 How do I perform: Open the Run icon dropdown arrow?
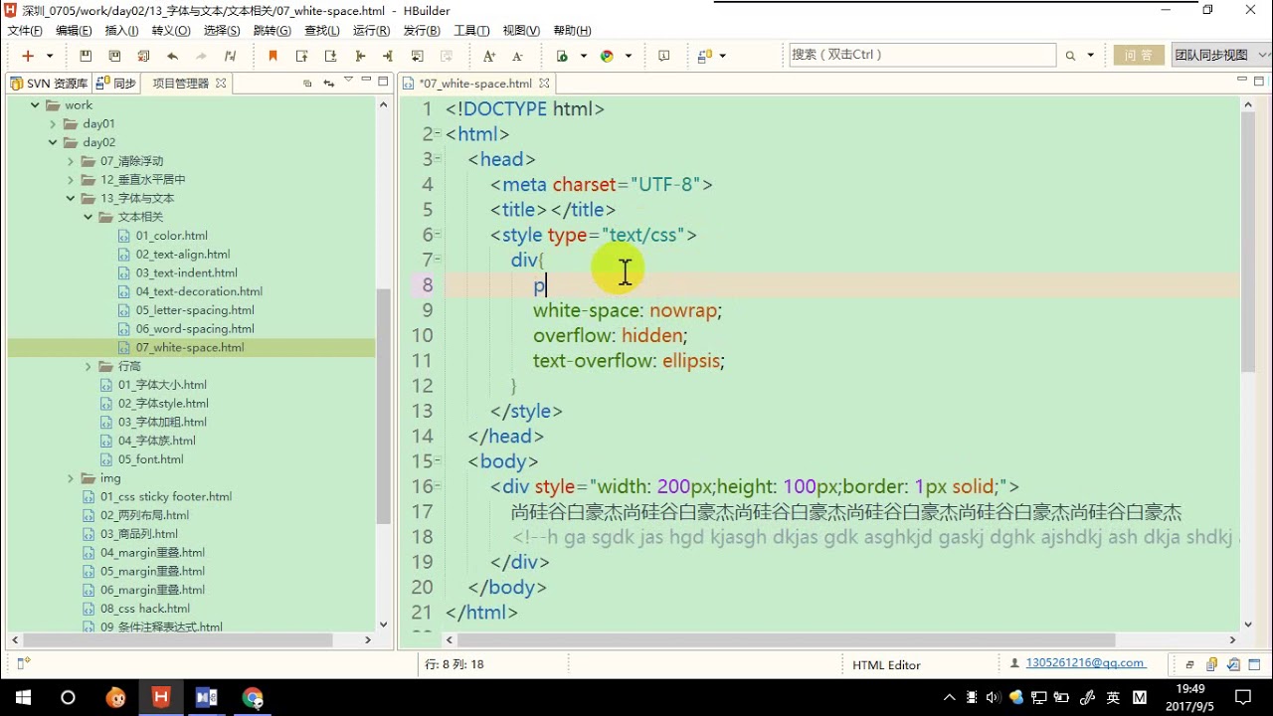point(584,57)
